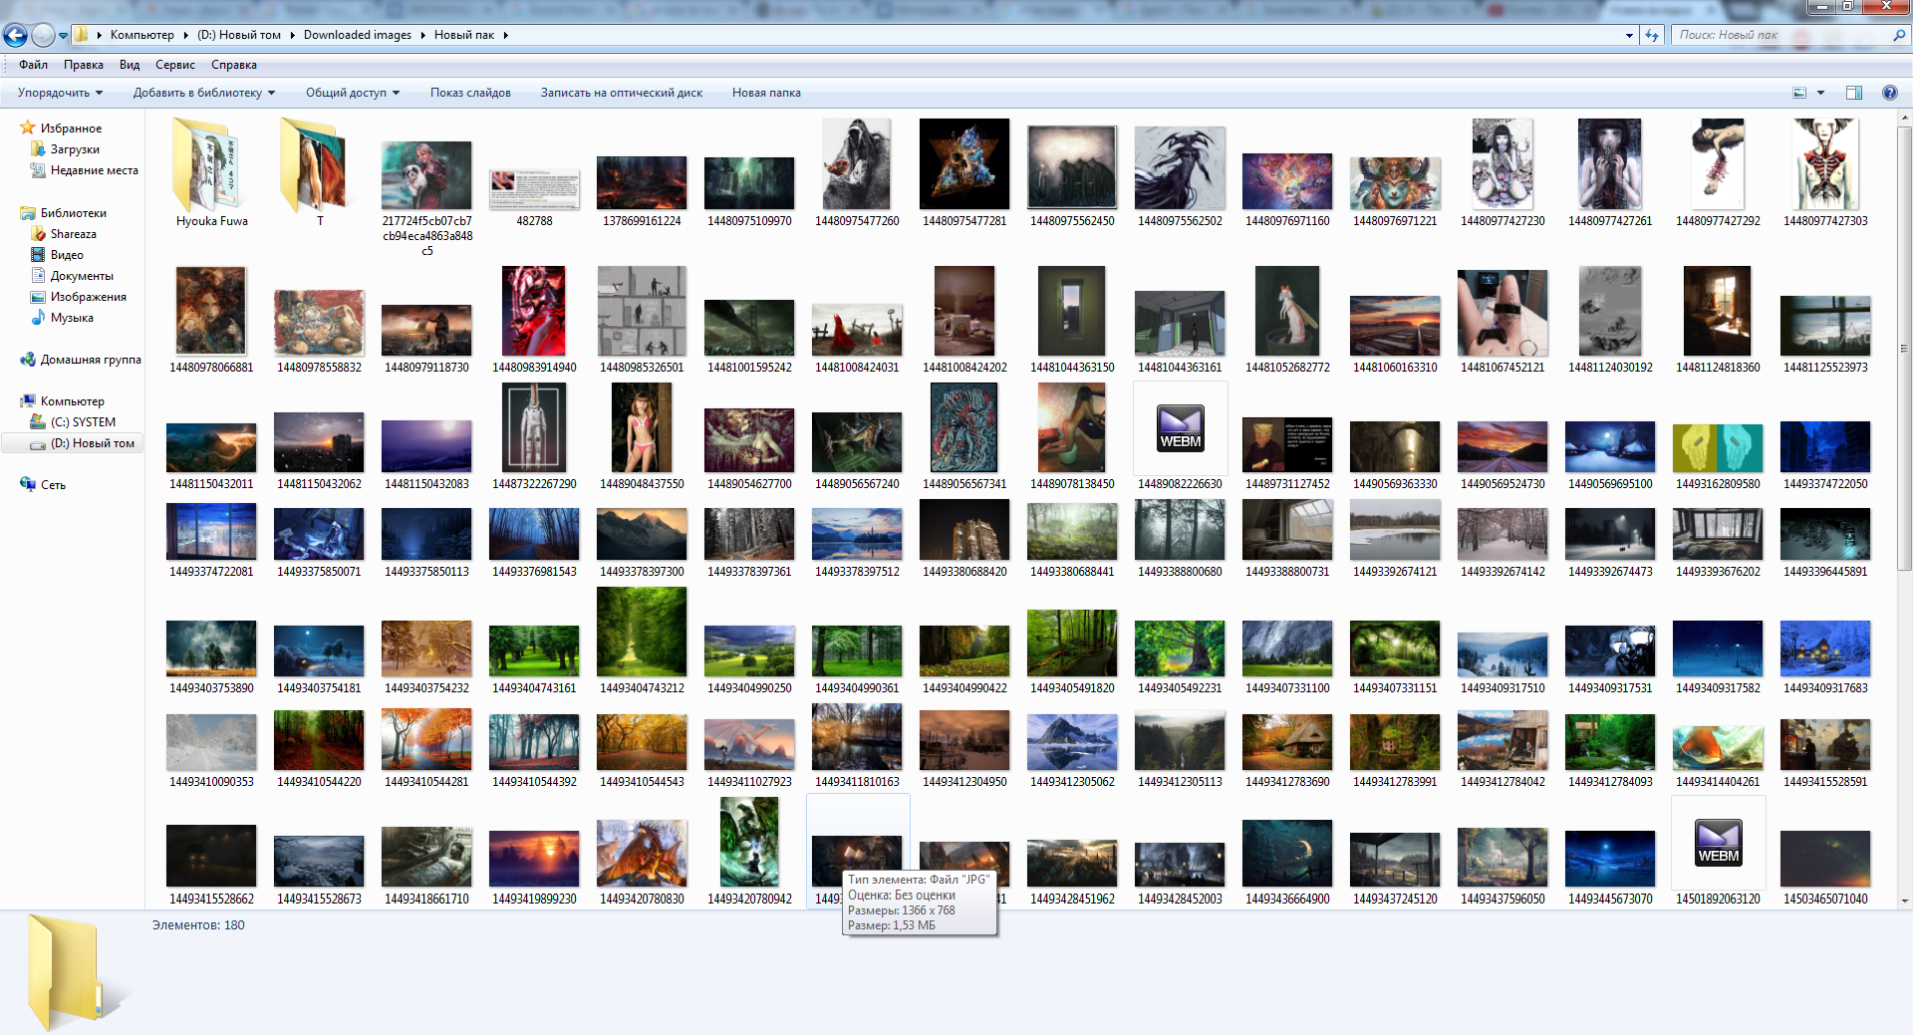Viewport: 1913px width, 1035px height.
Task: Select Компьютер in the address breadcrumb
Action: 141,35
